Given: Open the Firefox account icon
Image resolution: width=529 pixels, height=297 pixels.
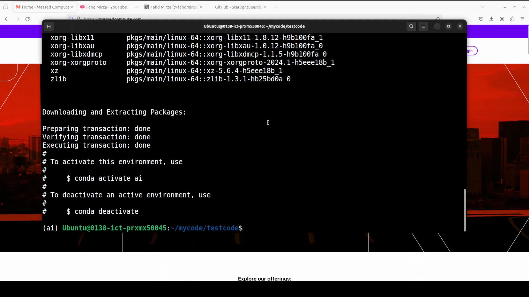Looking at the screenshot, I should [x=502, y=19].
